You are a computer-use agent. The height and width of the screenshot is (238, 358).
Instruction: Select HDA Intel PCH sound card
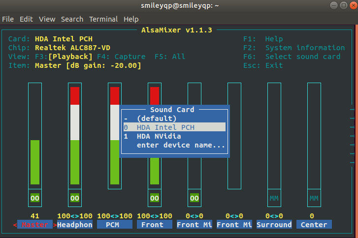175,127
